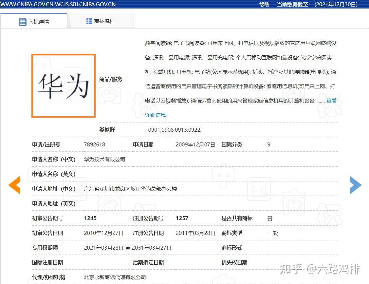Go to next record with blue arrow
The image size is (369, 284).
[356, 185]
